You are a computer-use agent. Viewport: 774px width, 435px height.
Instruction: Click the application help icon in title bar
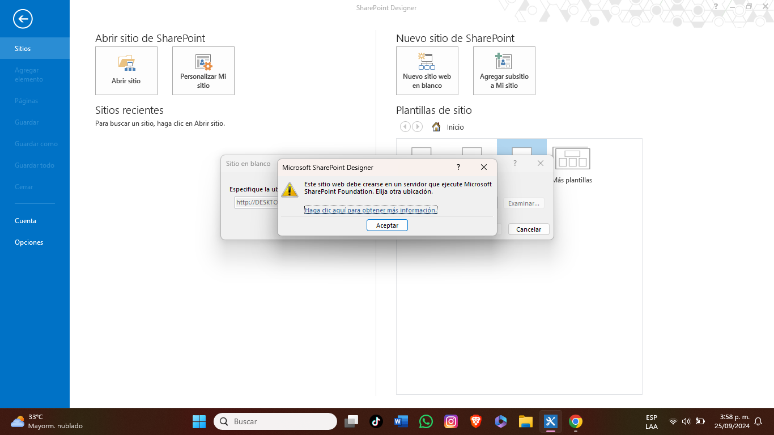716,6
